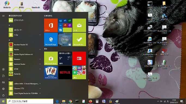
Task: Open the NETFLIX tile
Action: (65, 72)
